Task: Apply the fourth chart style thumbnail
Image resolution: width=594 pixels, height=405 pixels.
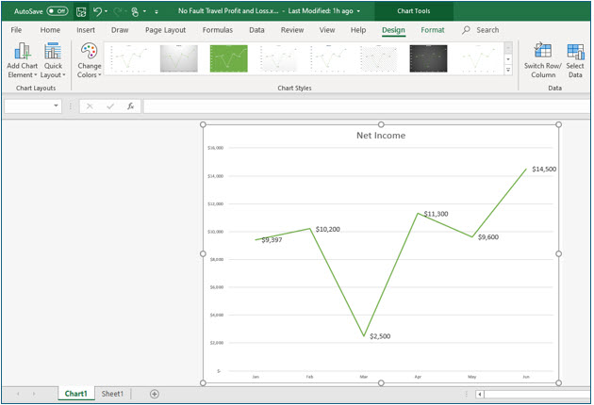Action: (278, 58)
